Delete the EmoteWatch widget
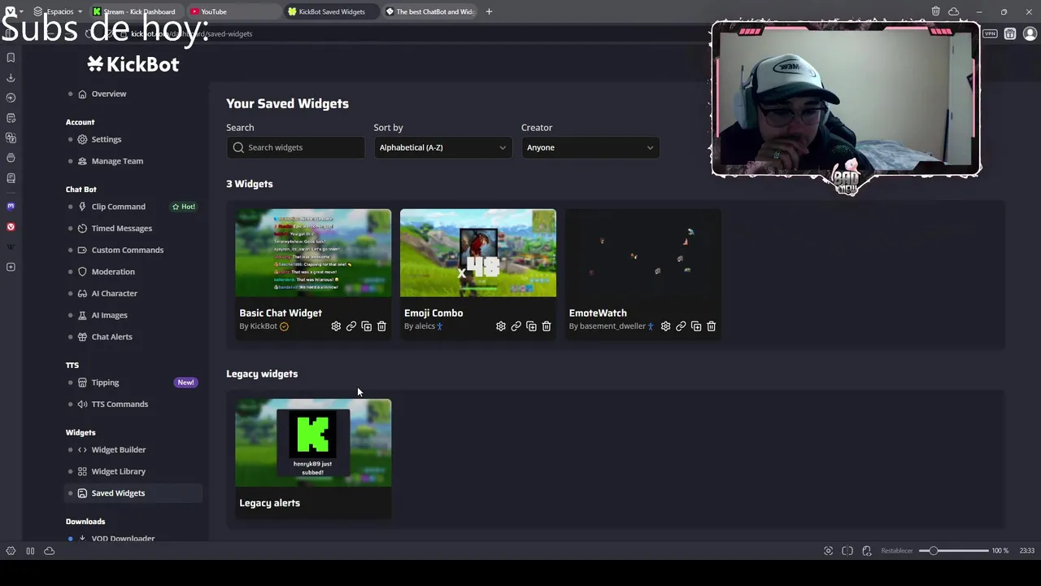This screenshot has width=1041, height=586. point(711,326)
